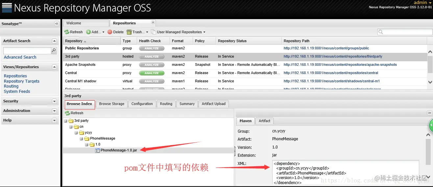Close the Repositories tab
Viewport: 433px width, 187px height.
153,22
